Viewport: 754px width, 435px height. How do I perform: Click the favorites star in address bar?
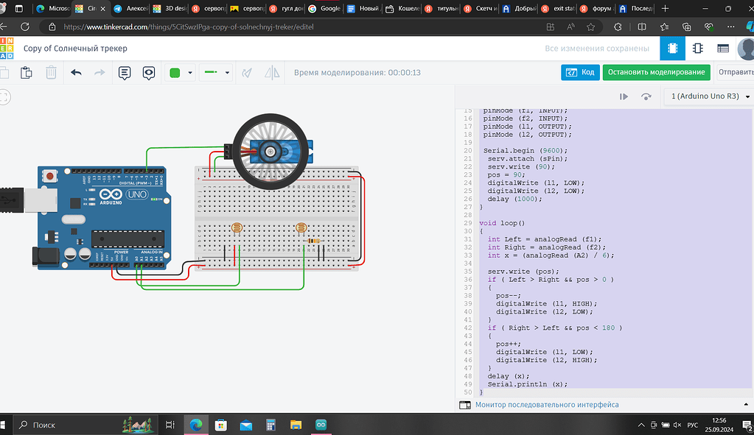(591, 27)
